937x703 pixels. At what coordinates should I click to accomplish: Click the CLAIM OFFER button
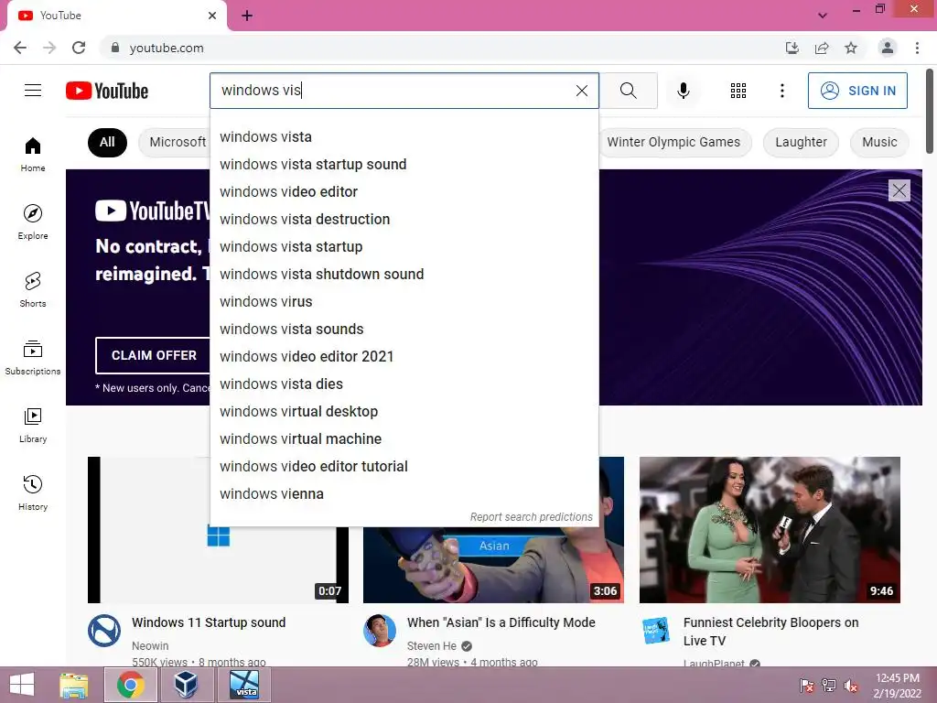tap(154, 355)
